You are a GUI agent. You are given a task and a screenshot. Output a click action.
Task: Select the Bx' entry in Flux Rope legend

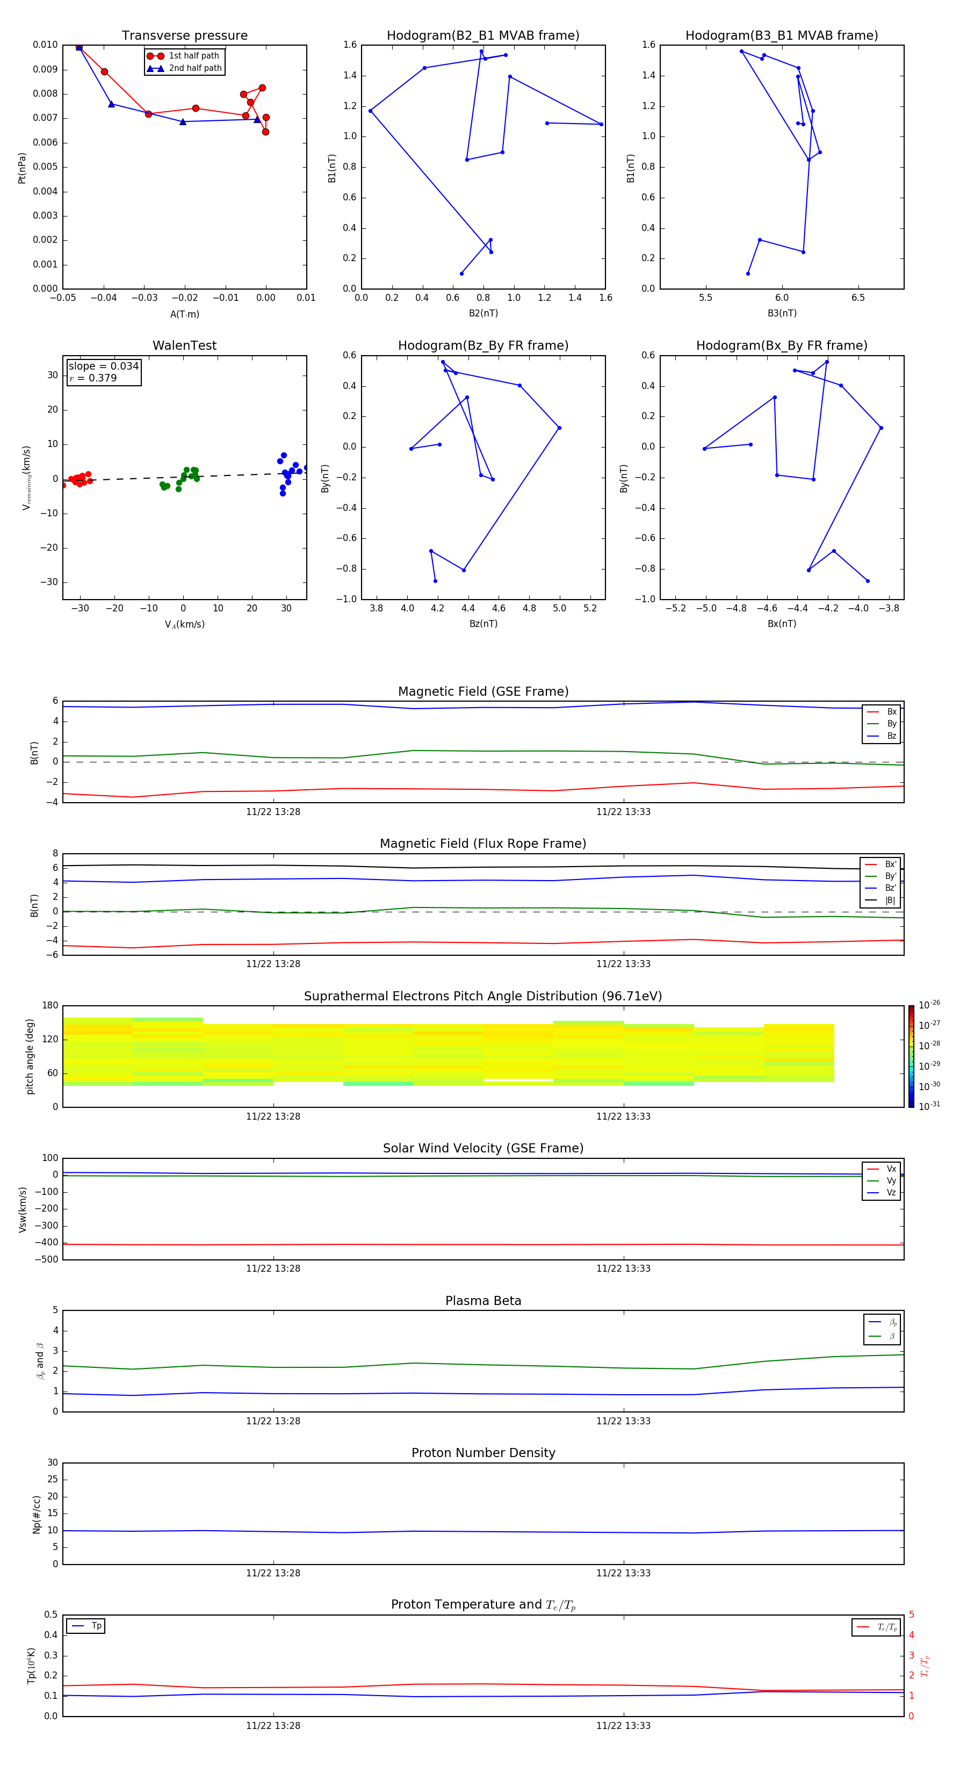click(881, 864)
